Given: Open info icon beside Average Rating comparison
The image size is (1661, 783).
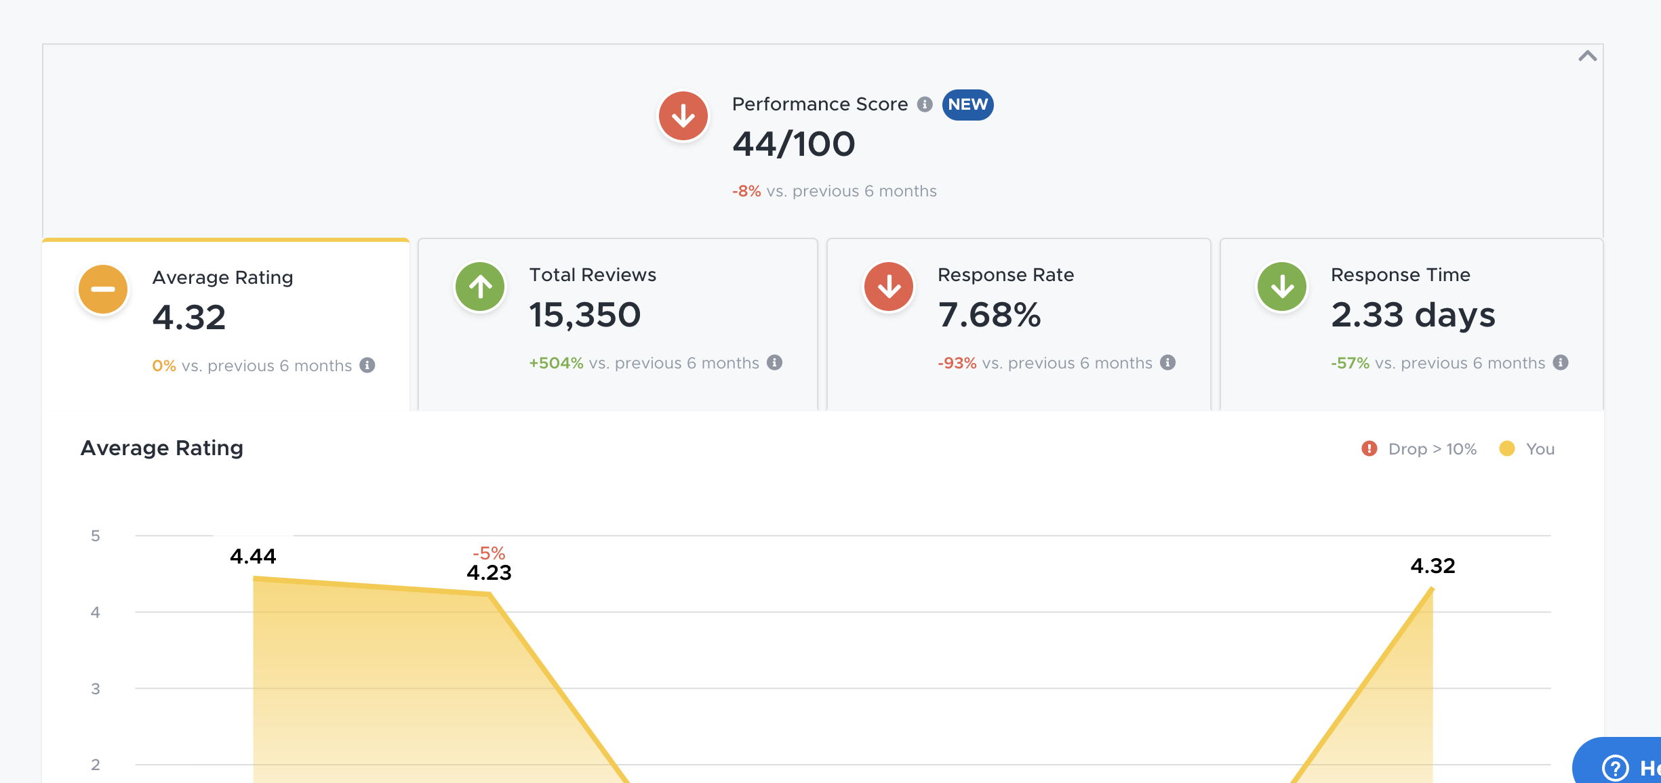Looking at the screenshot, I should pos(367,365).
